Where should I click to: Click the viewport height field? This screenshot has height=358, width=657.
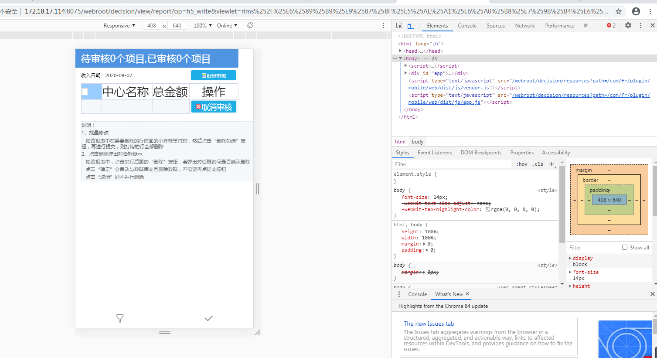177,26
